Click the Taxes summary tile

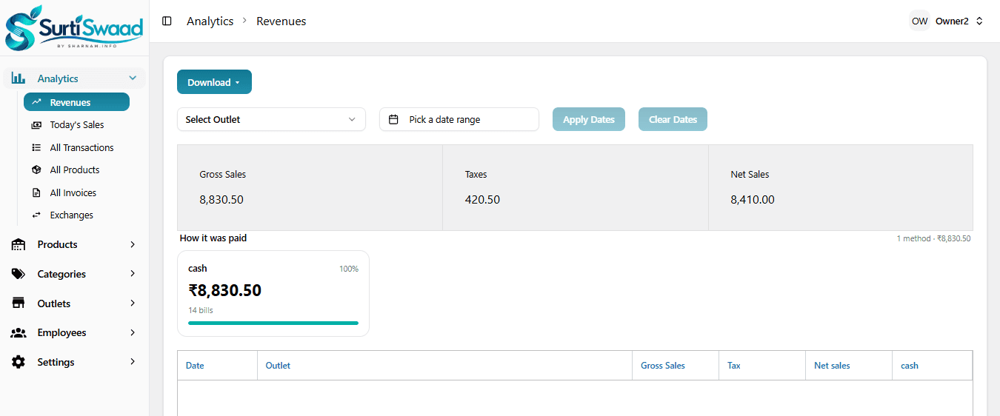[x=576, y=187]
